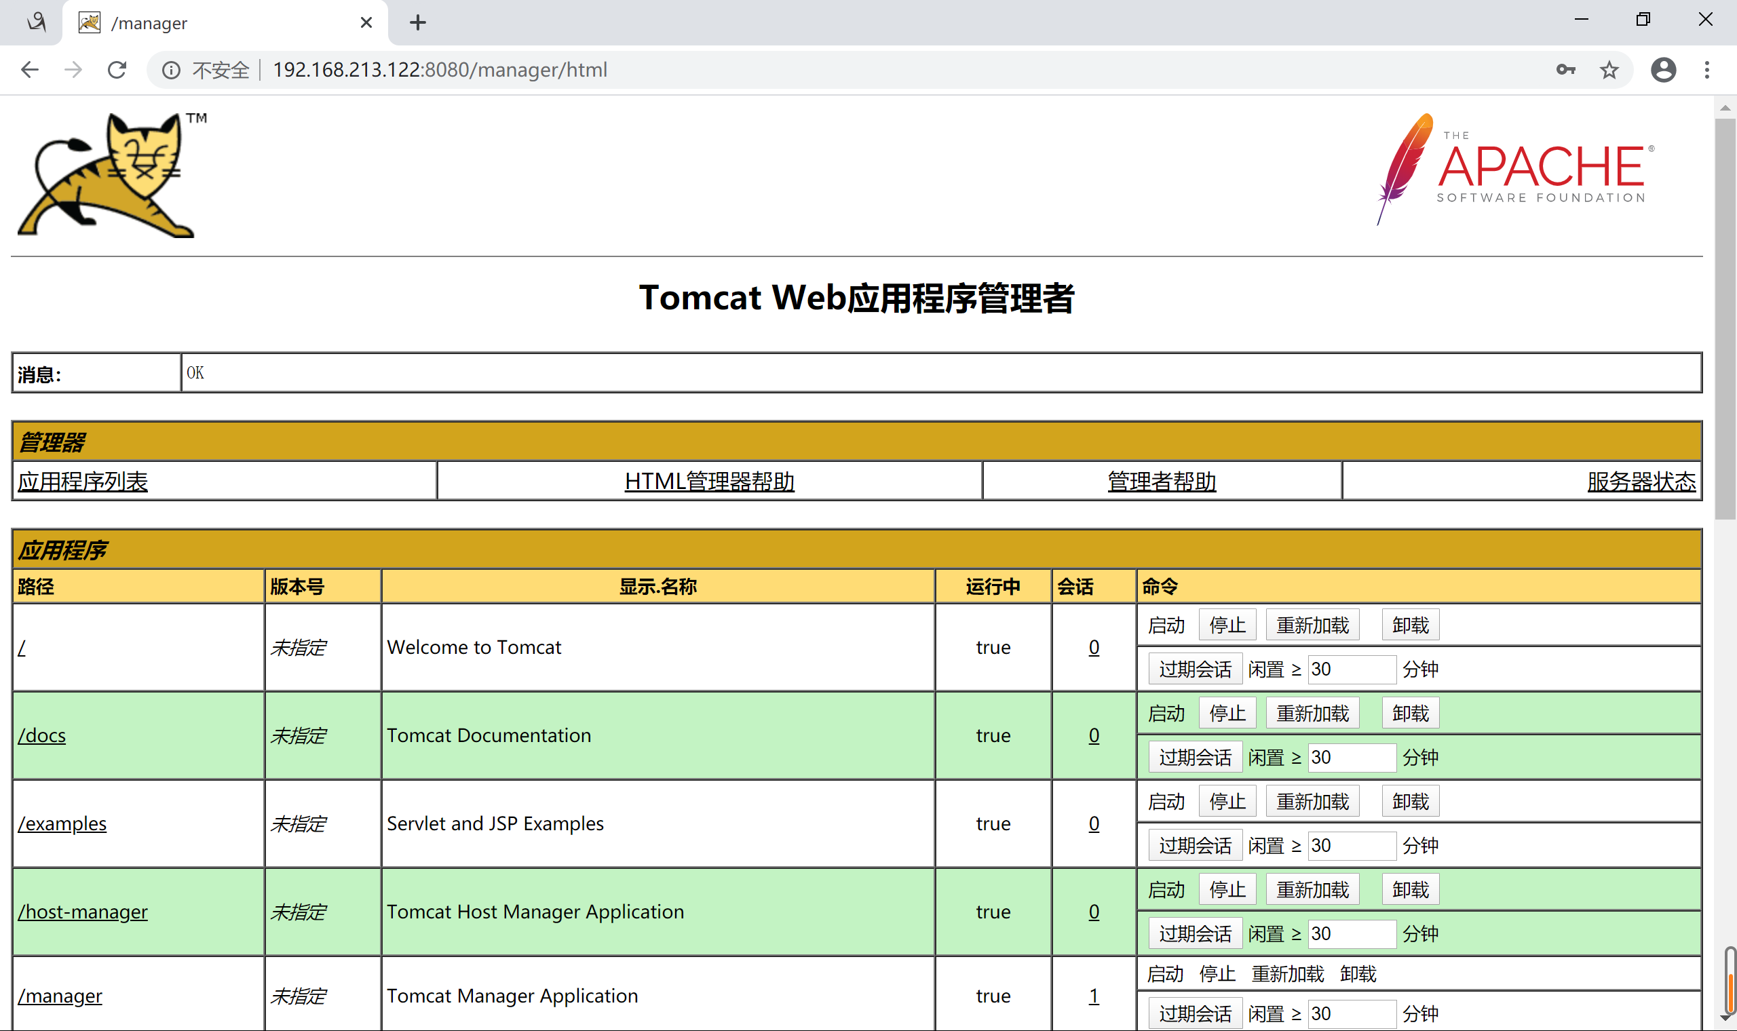Click session count for Host Manager Application
The height and width of the screenshot is (1031, 1737).
click(x=1094, y=912)
